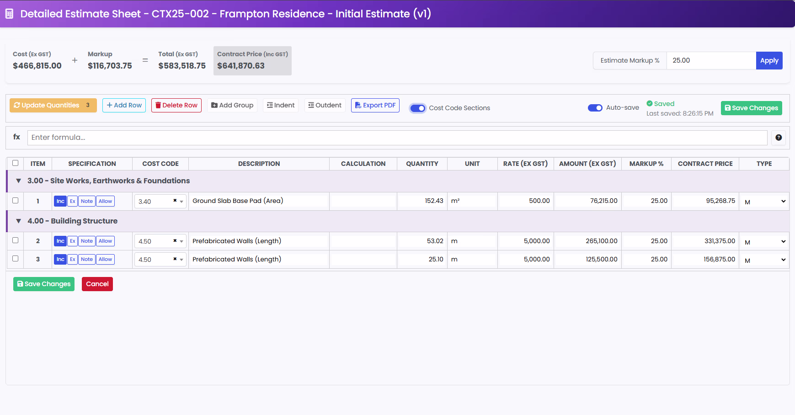Click the Contract Price summary box
This screenshot has width=795, height=415.
click(x=252, y=60)
